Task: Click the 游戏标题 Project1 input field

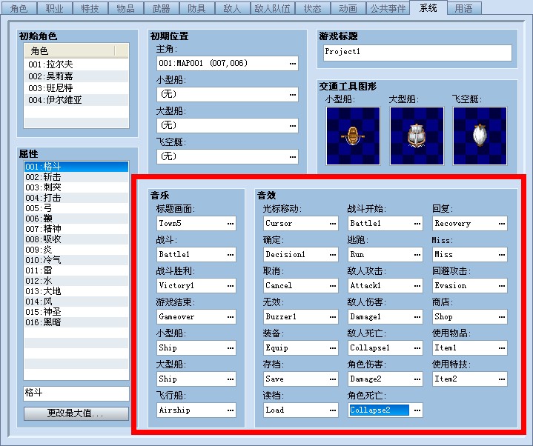Action: coord(417,53)
